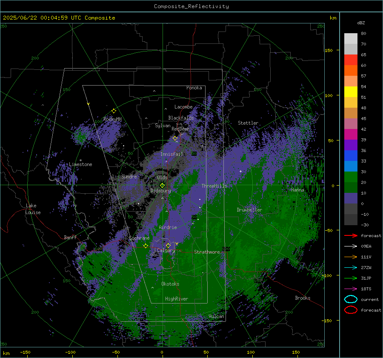Click the -30 value on dBZ scale
The height and width of the screenshot is (358, 383).
tap(365, 225)
